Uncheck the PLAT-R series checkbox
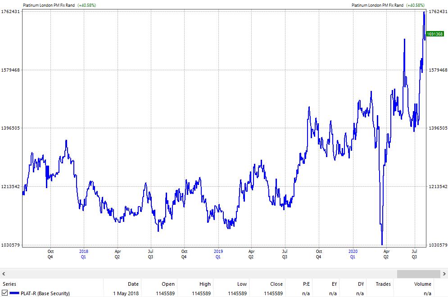This screenshot has height=297, width=448. coord(5,293)
